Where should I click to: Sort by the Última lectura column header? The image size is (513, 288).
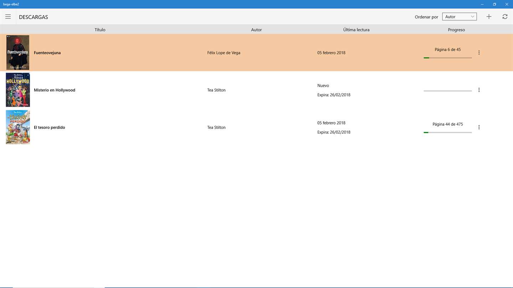click(356, 30)
